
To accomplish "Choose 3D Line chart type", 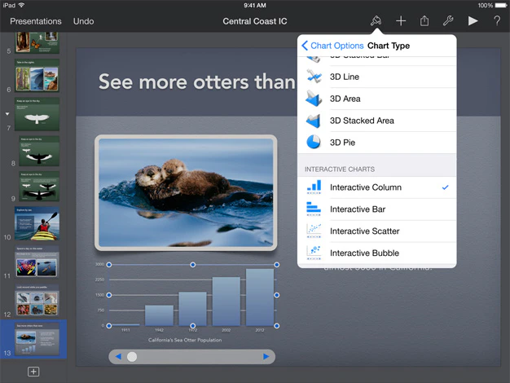I will point(376,77).
